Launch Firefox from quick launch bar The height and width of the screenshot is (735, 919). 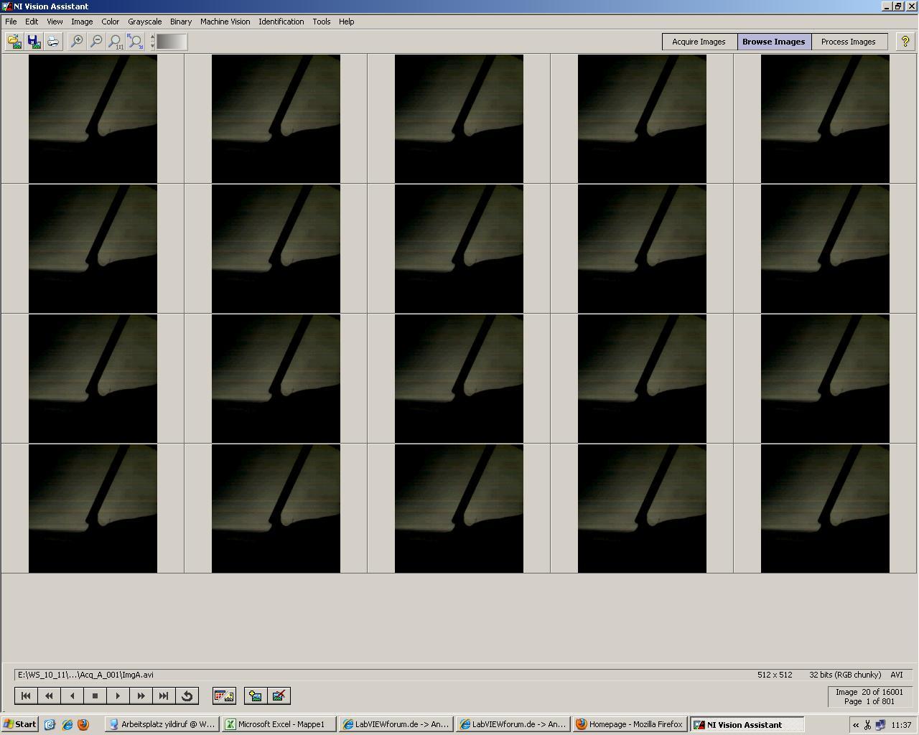[x=83, y=725]
